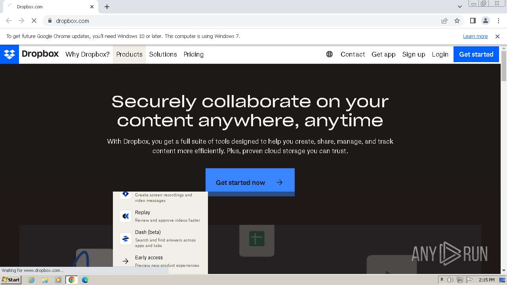Screen dimensions: 507x285
Task: Open the language globe selector
Action: (x=330, y=54)
